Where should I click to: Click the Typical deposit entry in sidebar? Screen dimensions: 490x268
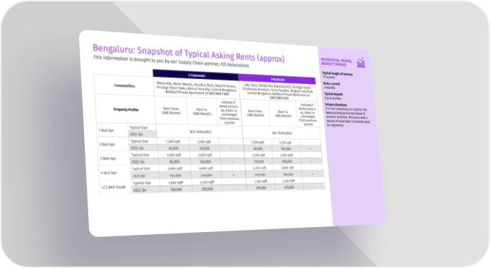[333, 96]
